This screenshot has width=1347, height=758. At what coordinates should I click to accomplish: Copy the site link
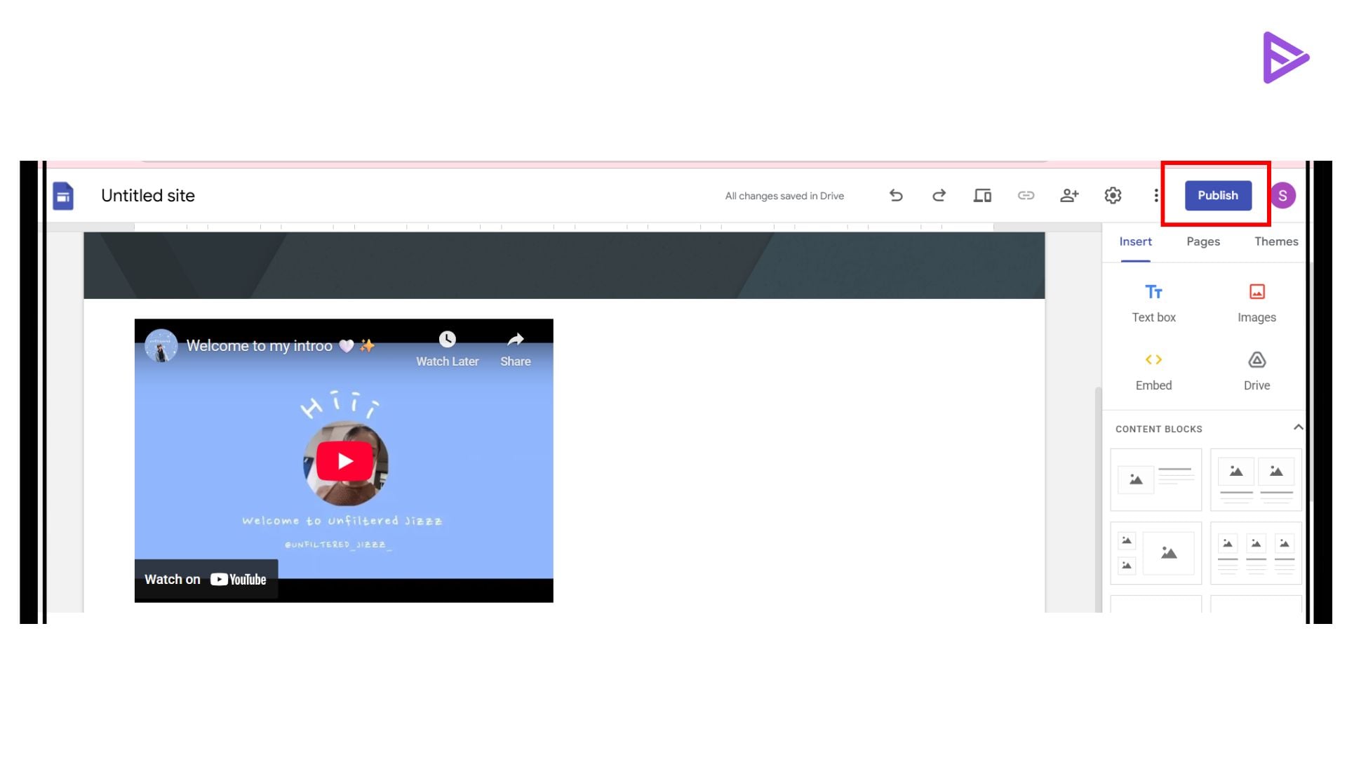click(x=1026, y=196)
